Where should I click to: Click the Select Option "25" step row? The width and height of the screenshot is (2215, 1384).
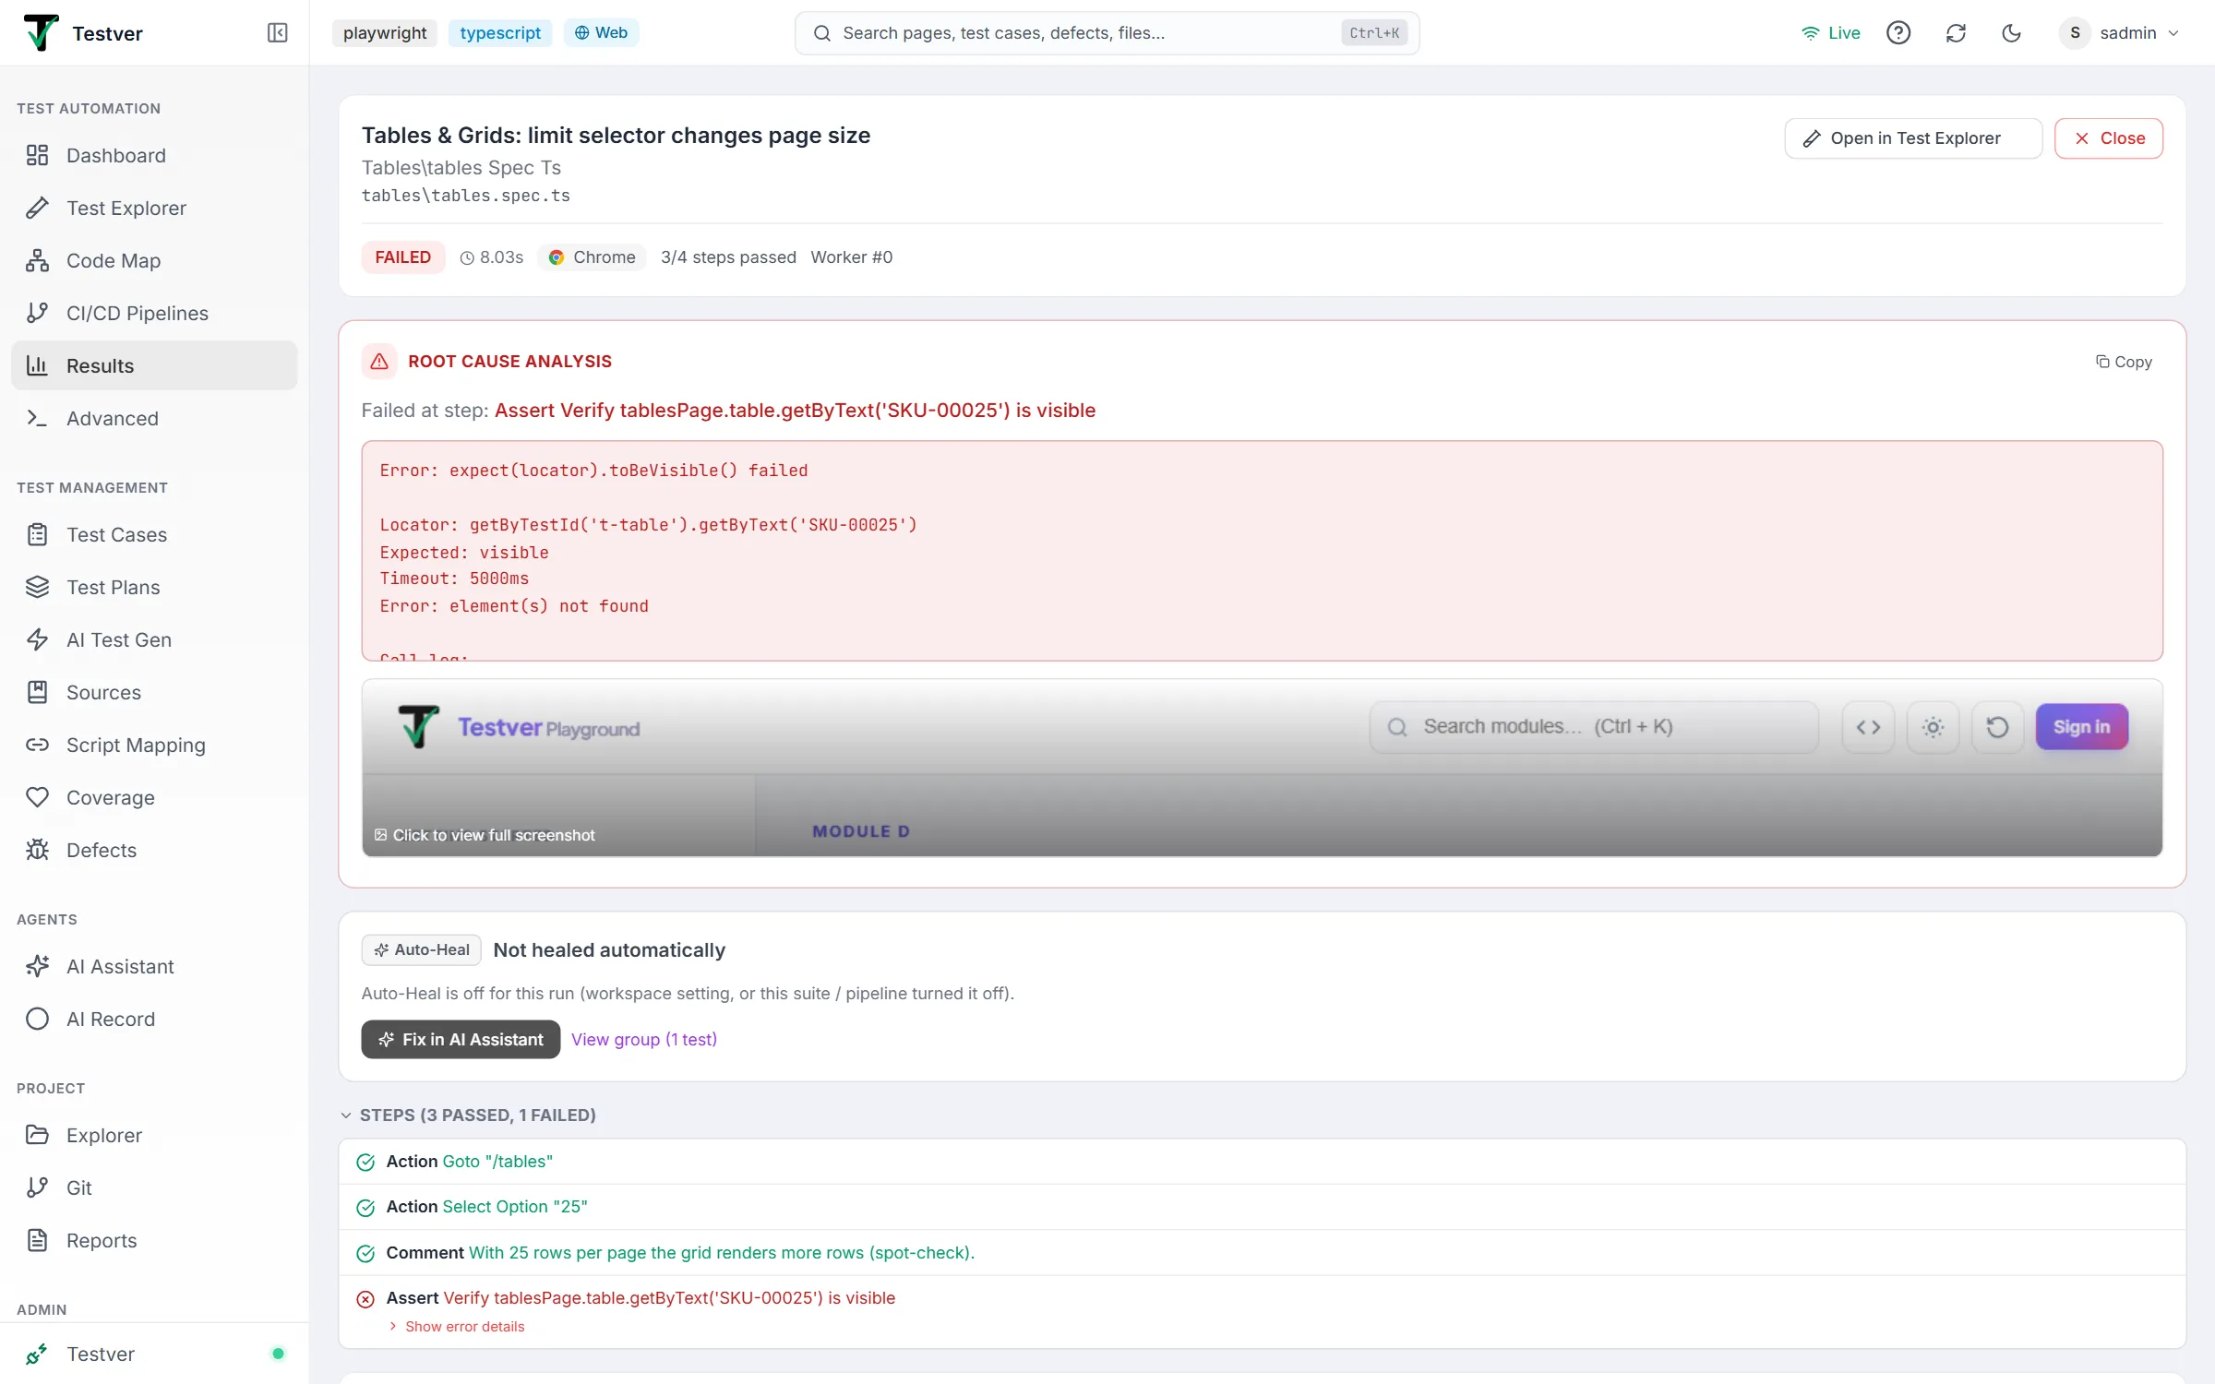(1262, 1206)
